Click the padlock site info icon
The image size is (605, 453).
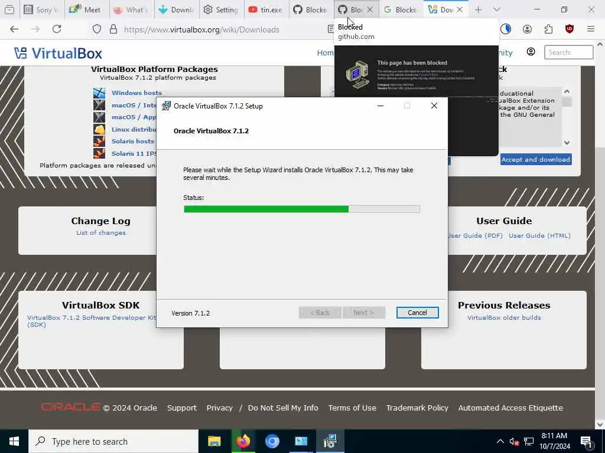[x=113, y=29]
